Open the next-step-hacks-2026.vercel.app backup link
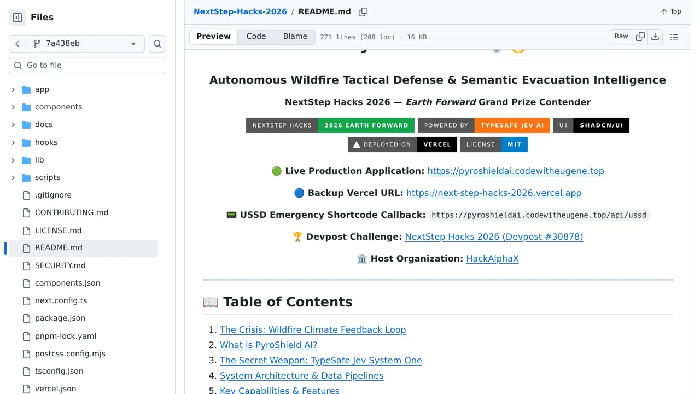The image size is (700, 394). pos(494,193)
